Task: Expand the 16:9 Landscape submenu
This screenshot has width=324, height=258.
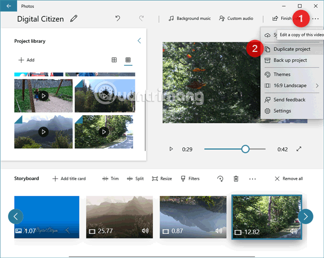Action: [292, 85]
